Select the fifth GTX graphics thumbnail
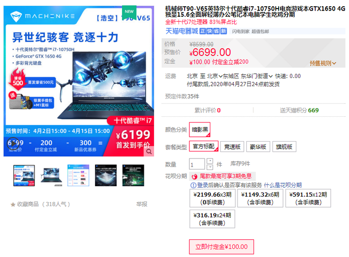 pos(133,176)
